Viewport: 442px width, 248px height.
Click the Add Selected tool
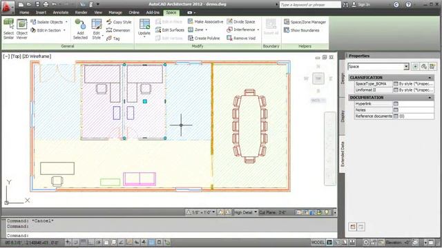pyautogui.click(x=80, y=29)
